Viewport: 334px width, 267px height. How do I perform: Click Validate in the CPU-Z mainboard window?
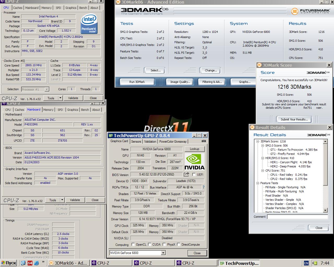pos(75,200)
